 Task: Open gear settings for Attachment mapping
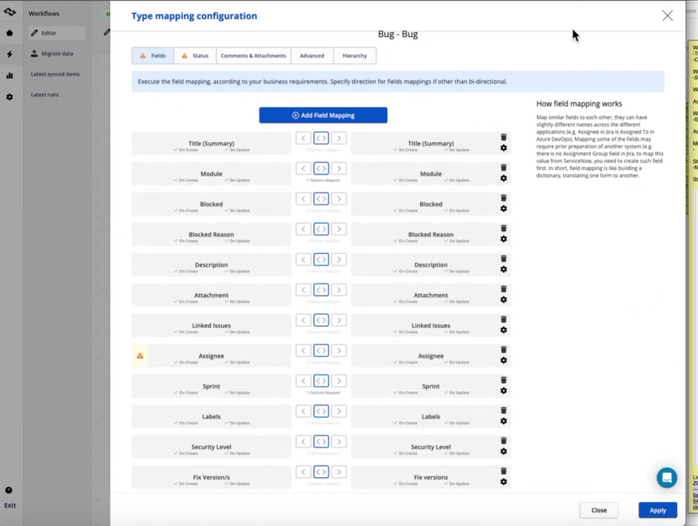click(504, 299)
